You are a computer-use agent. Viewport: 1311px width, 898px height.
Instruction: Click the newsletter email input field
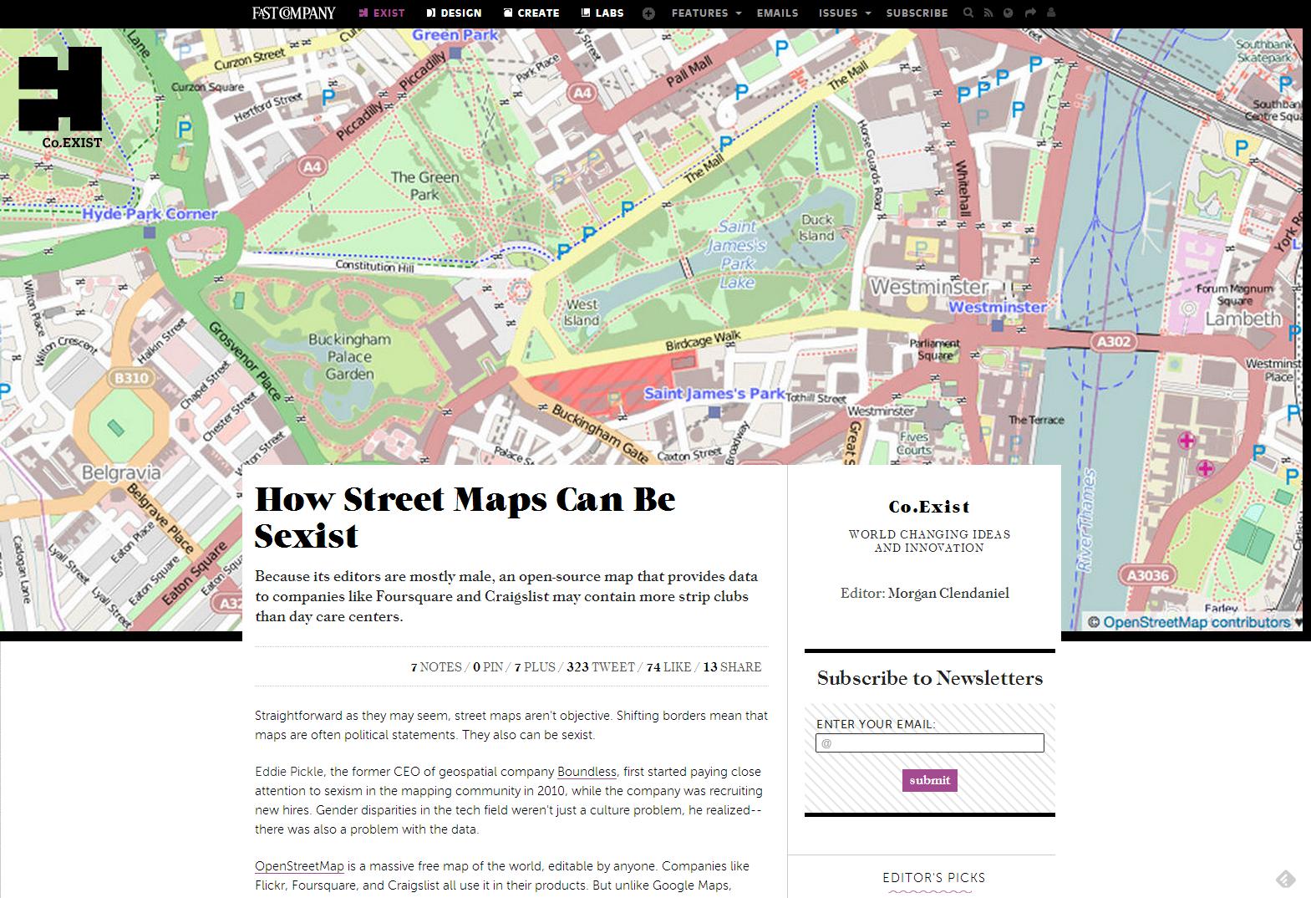tap(929, 742)
